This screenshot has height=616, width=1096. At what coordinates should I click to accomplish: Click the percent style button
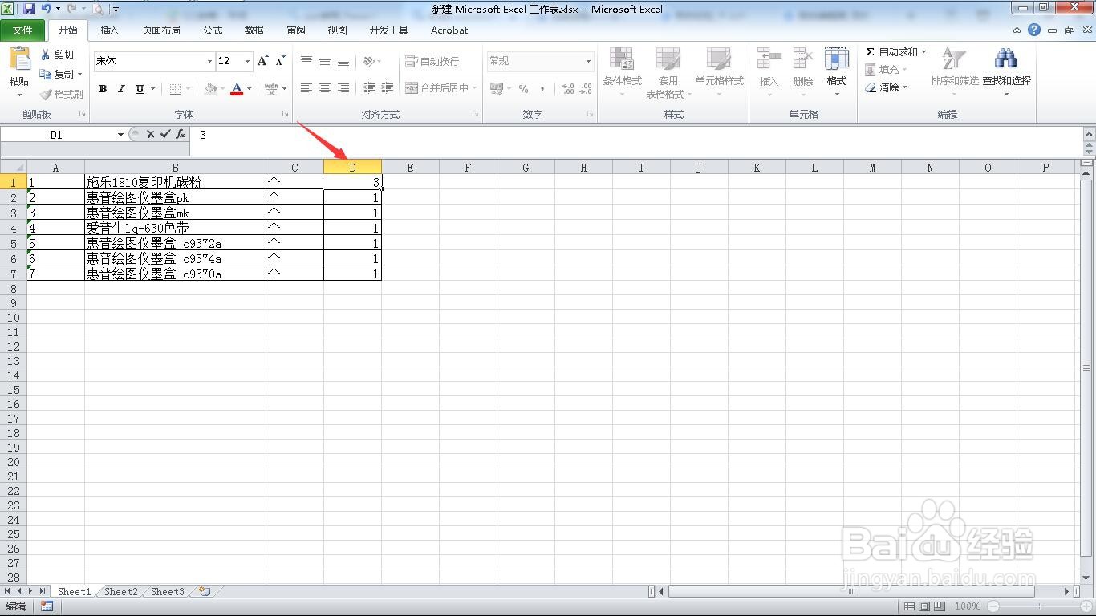click(523, 88)
